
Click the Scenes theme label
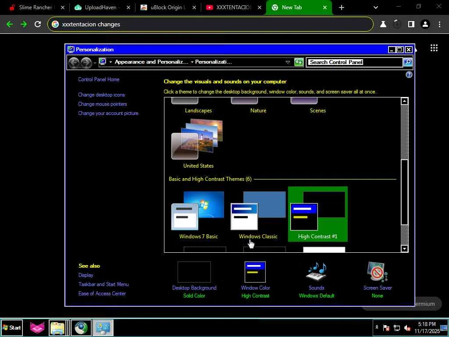pyautogui.click(x=317, y=111)
